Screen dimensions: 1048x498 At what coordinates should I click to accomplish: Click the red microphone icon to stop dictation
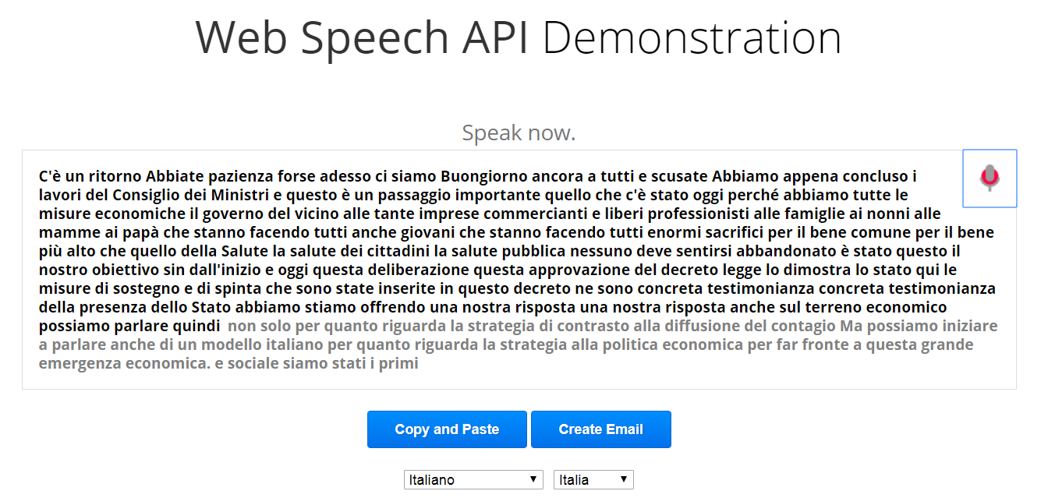[x=990, y=178]
